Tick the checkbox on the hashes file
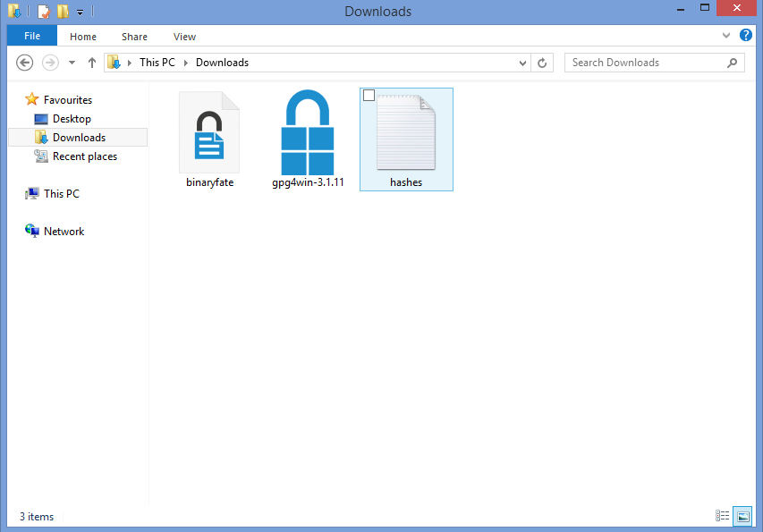 [x=369, y=95]
